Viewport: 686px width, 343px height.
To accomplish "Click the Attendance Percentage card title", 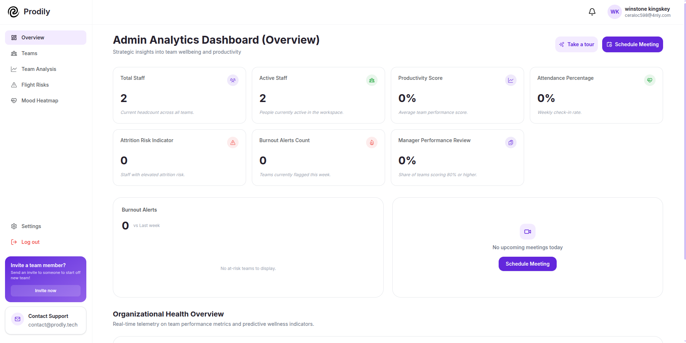I will (x=565, y=78).
